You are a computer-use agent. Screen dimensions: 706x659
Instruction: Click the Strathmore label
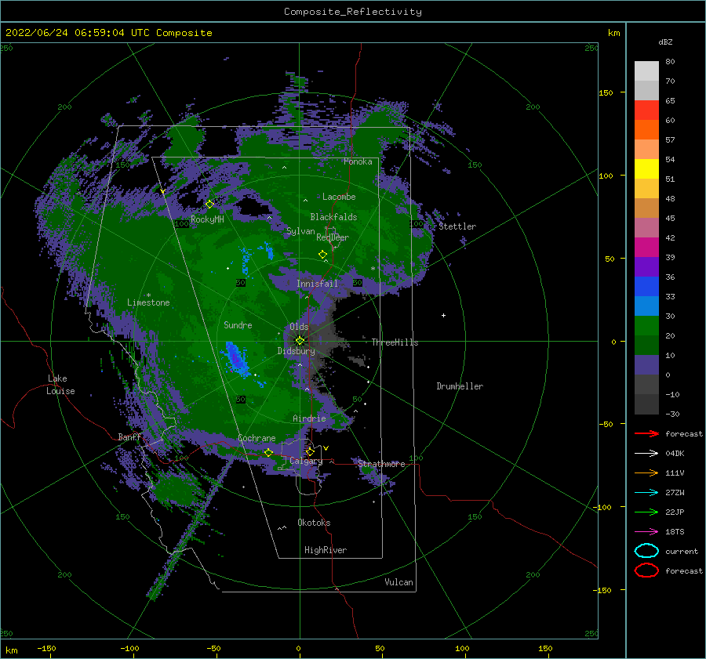(x=381, y=464)
